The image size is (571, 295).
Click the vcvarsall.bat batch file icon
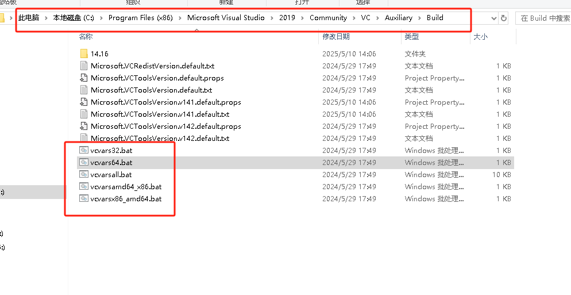(x=84, y=174)
